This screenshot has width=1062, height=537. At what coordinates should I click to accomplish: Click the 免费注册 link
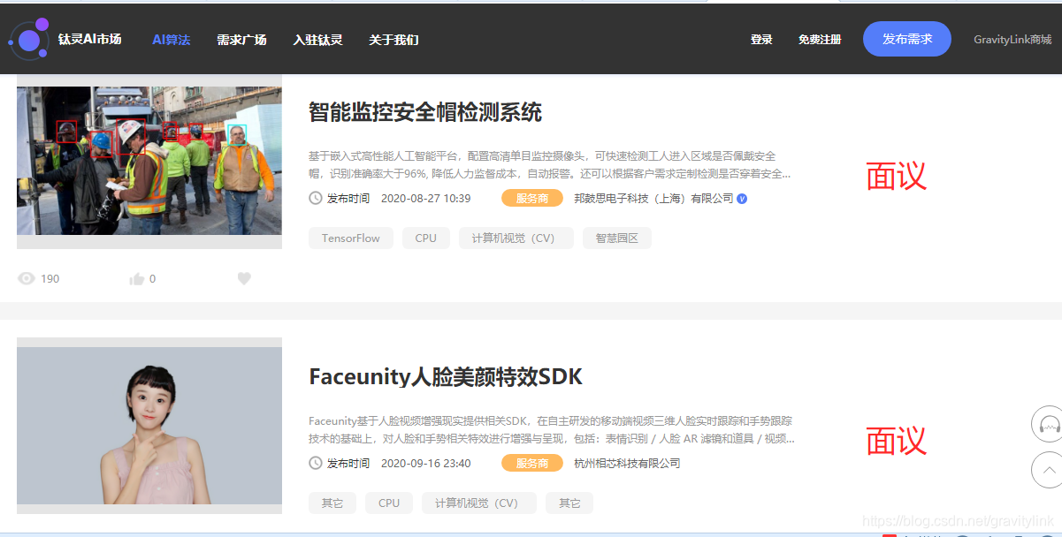[820, 40]
